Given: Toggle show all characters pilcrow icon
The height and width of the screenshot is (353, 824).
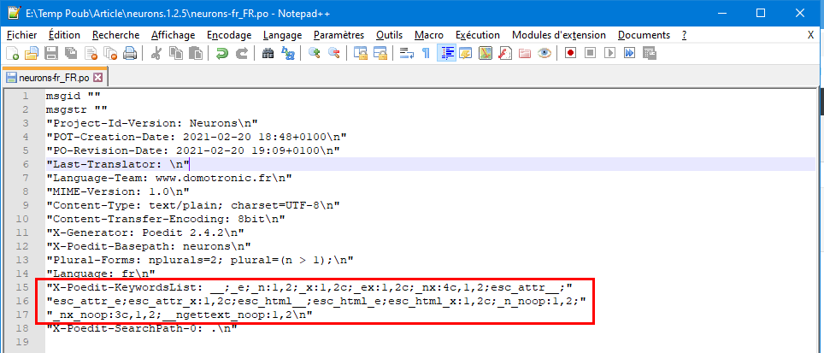Looking at the screenshot, I should point(427,53).
